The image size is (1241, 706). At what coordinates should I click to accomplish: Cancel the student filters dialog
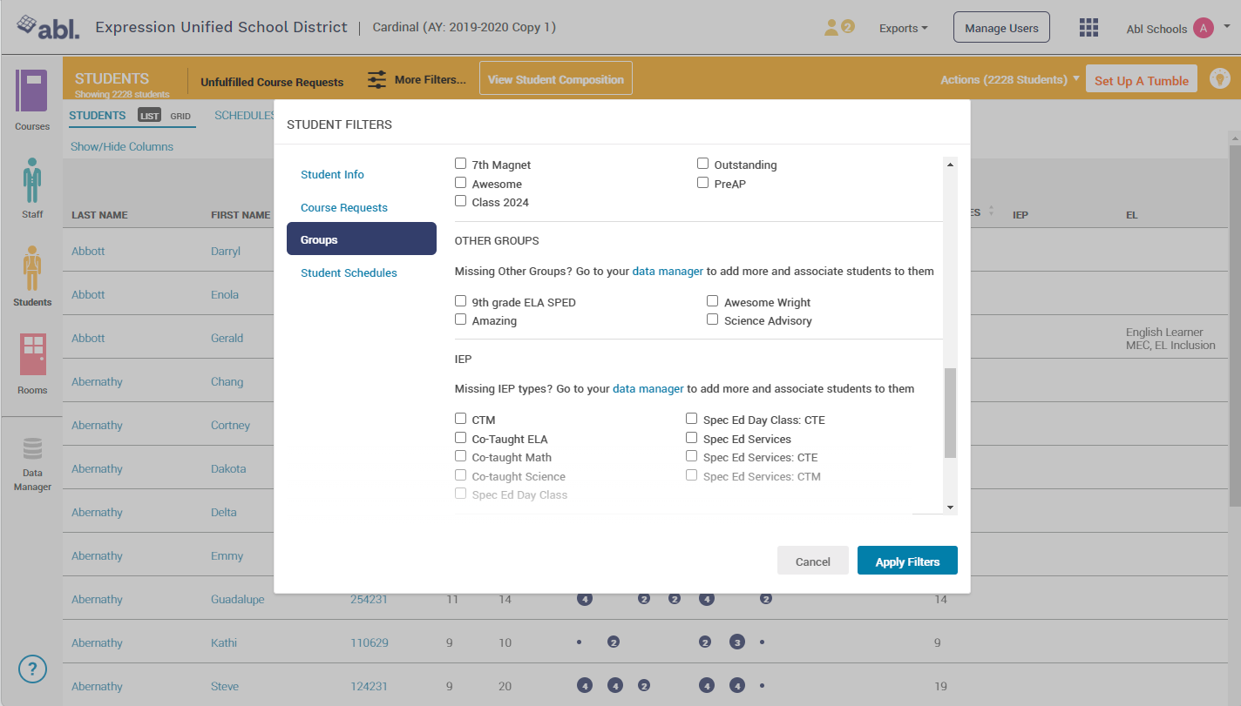tap(812, 561)
